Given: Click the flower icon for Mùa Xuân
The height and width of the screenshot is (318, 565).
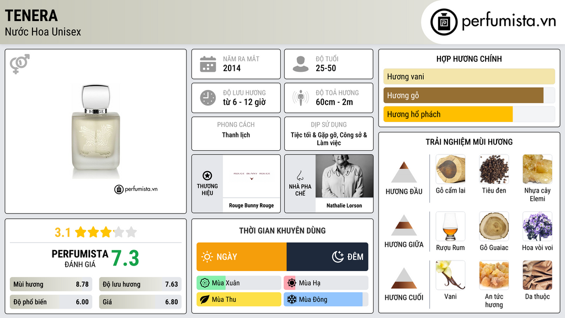Looking at the screenshot, I should click(204, 283).
